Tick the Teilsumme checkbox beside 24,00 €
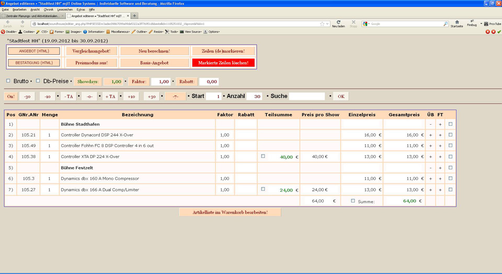 [263, 189]
